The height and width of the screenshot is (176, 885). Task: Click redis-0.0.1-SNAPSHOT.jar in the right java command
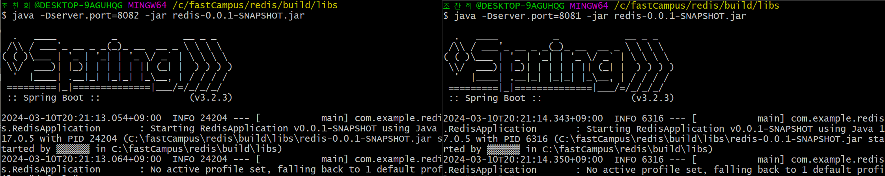[x=680, y=16]
